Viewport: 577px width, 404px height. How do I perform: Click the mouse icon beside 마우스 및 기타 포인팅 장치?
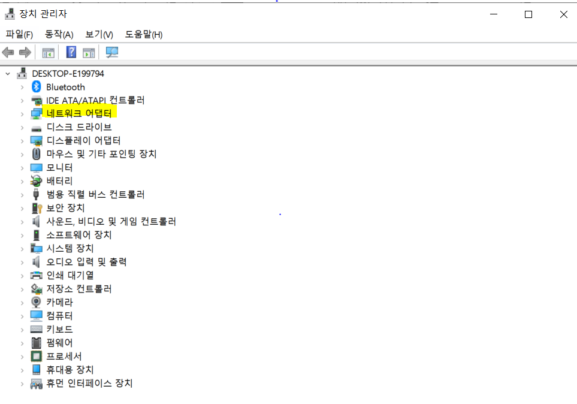[36, 154]
